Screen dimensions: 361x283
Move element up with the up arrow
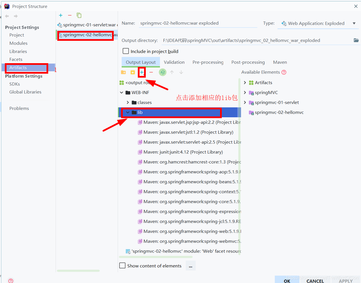(x=172, y=72)
